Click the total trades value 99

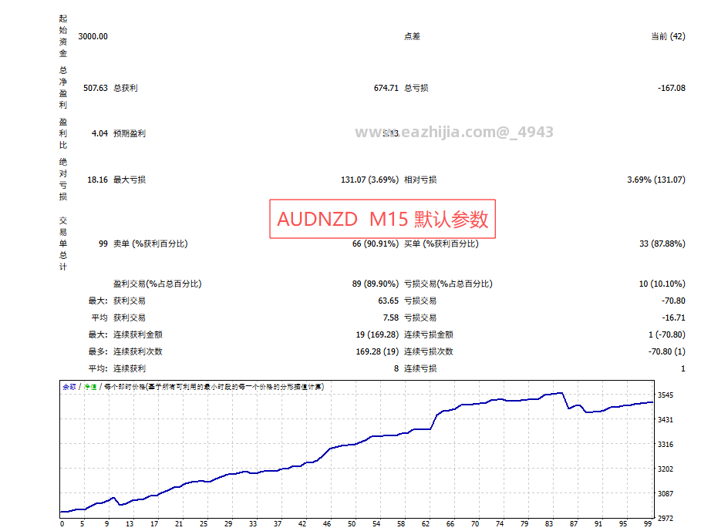[103, 244]
